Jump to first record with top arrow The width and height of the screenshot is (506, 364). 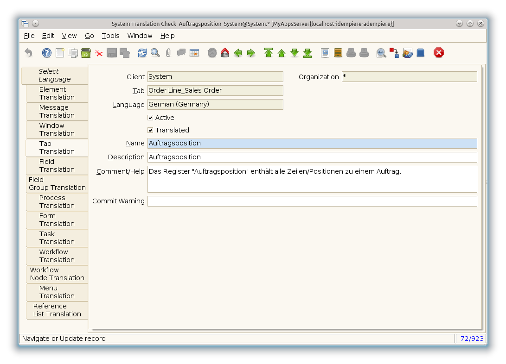pos(269,53)
